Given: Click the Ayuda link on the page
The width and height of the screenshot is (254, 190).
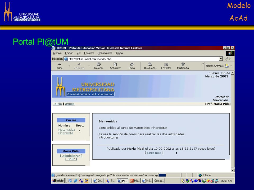Looking at the screenshot, I should (70, 104).
